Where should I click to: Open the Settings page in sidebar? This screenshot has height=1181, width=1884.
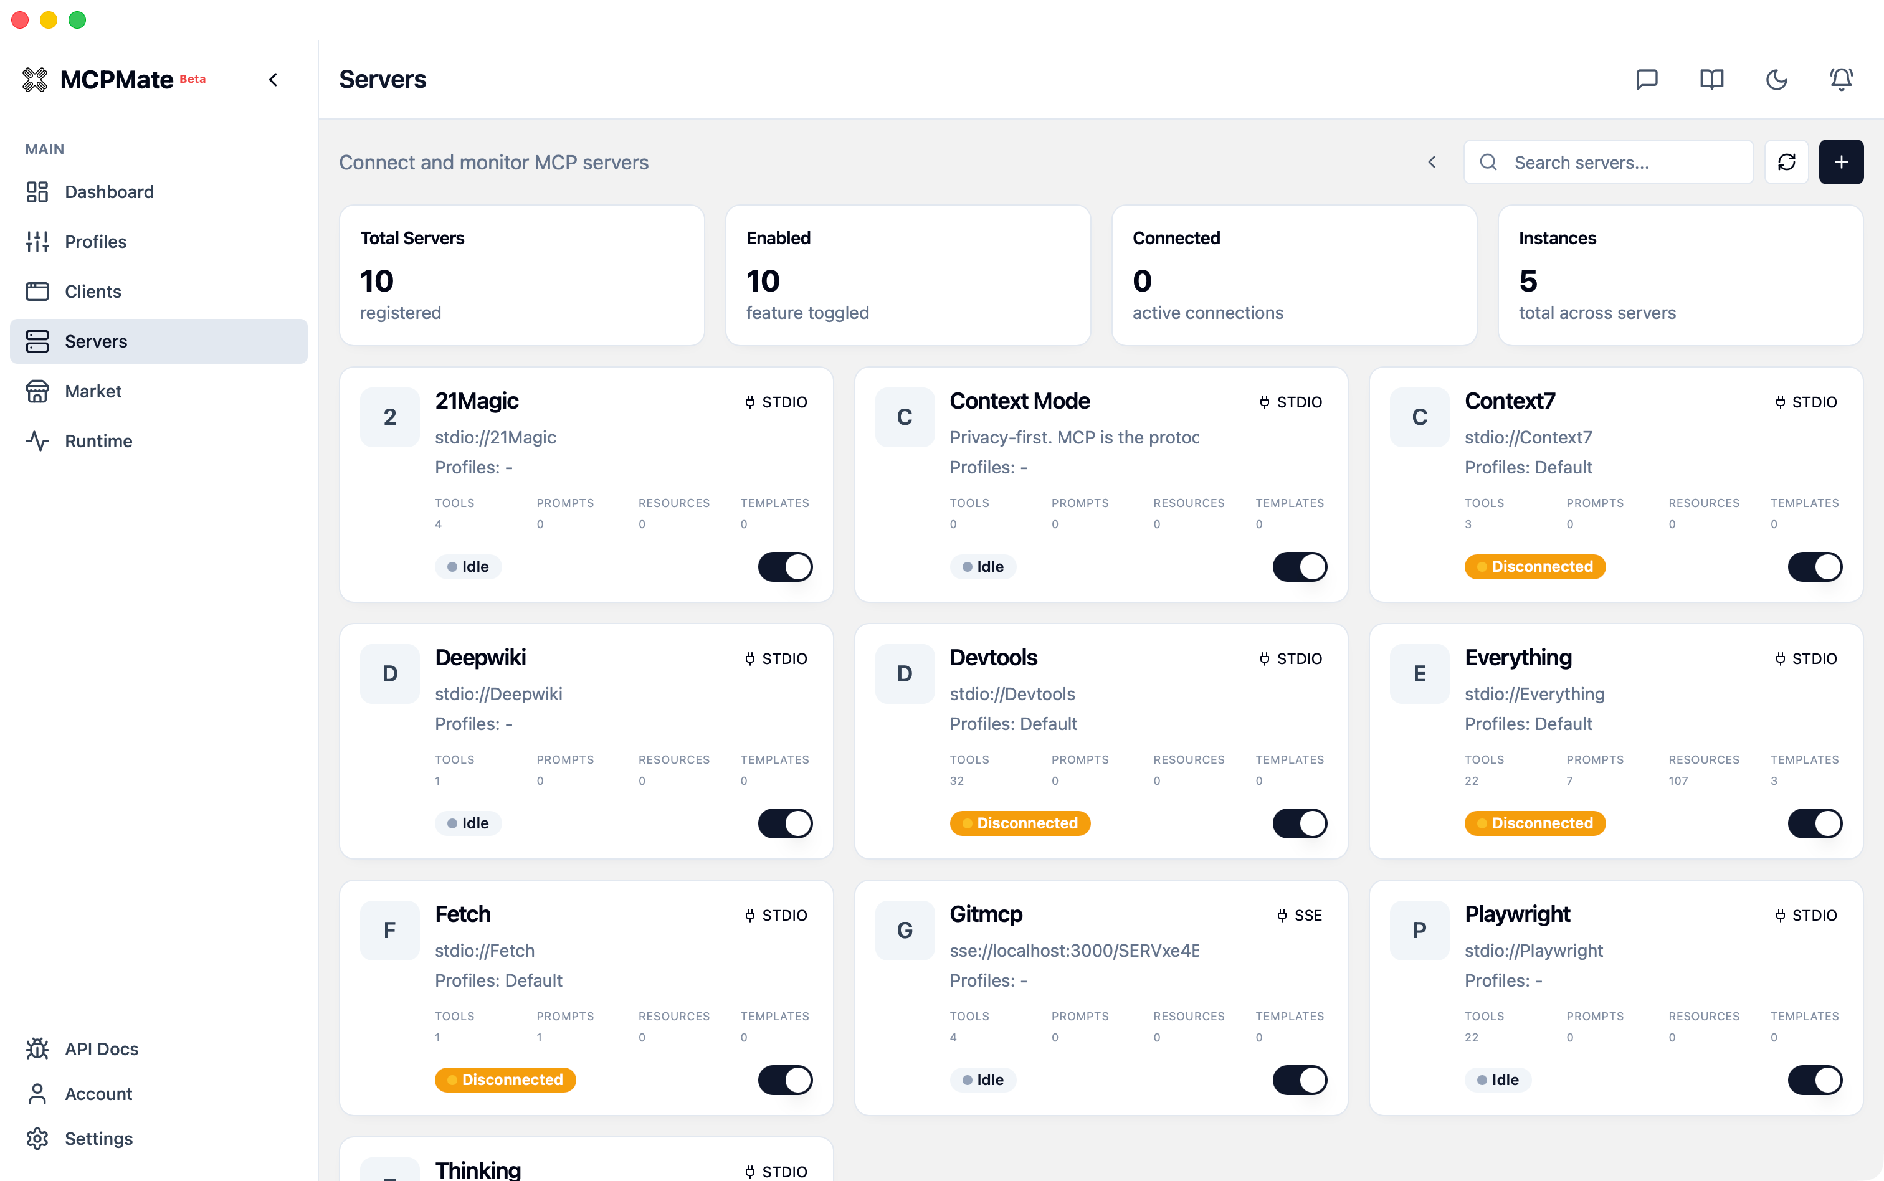98,1138
